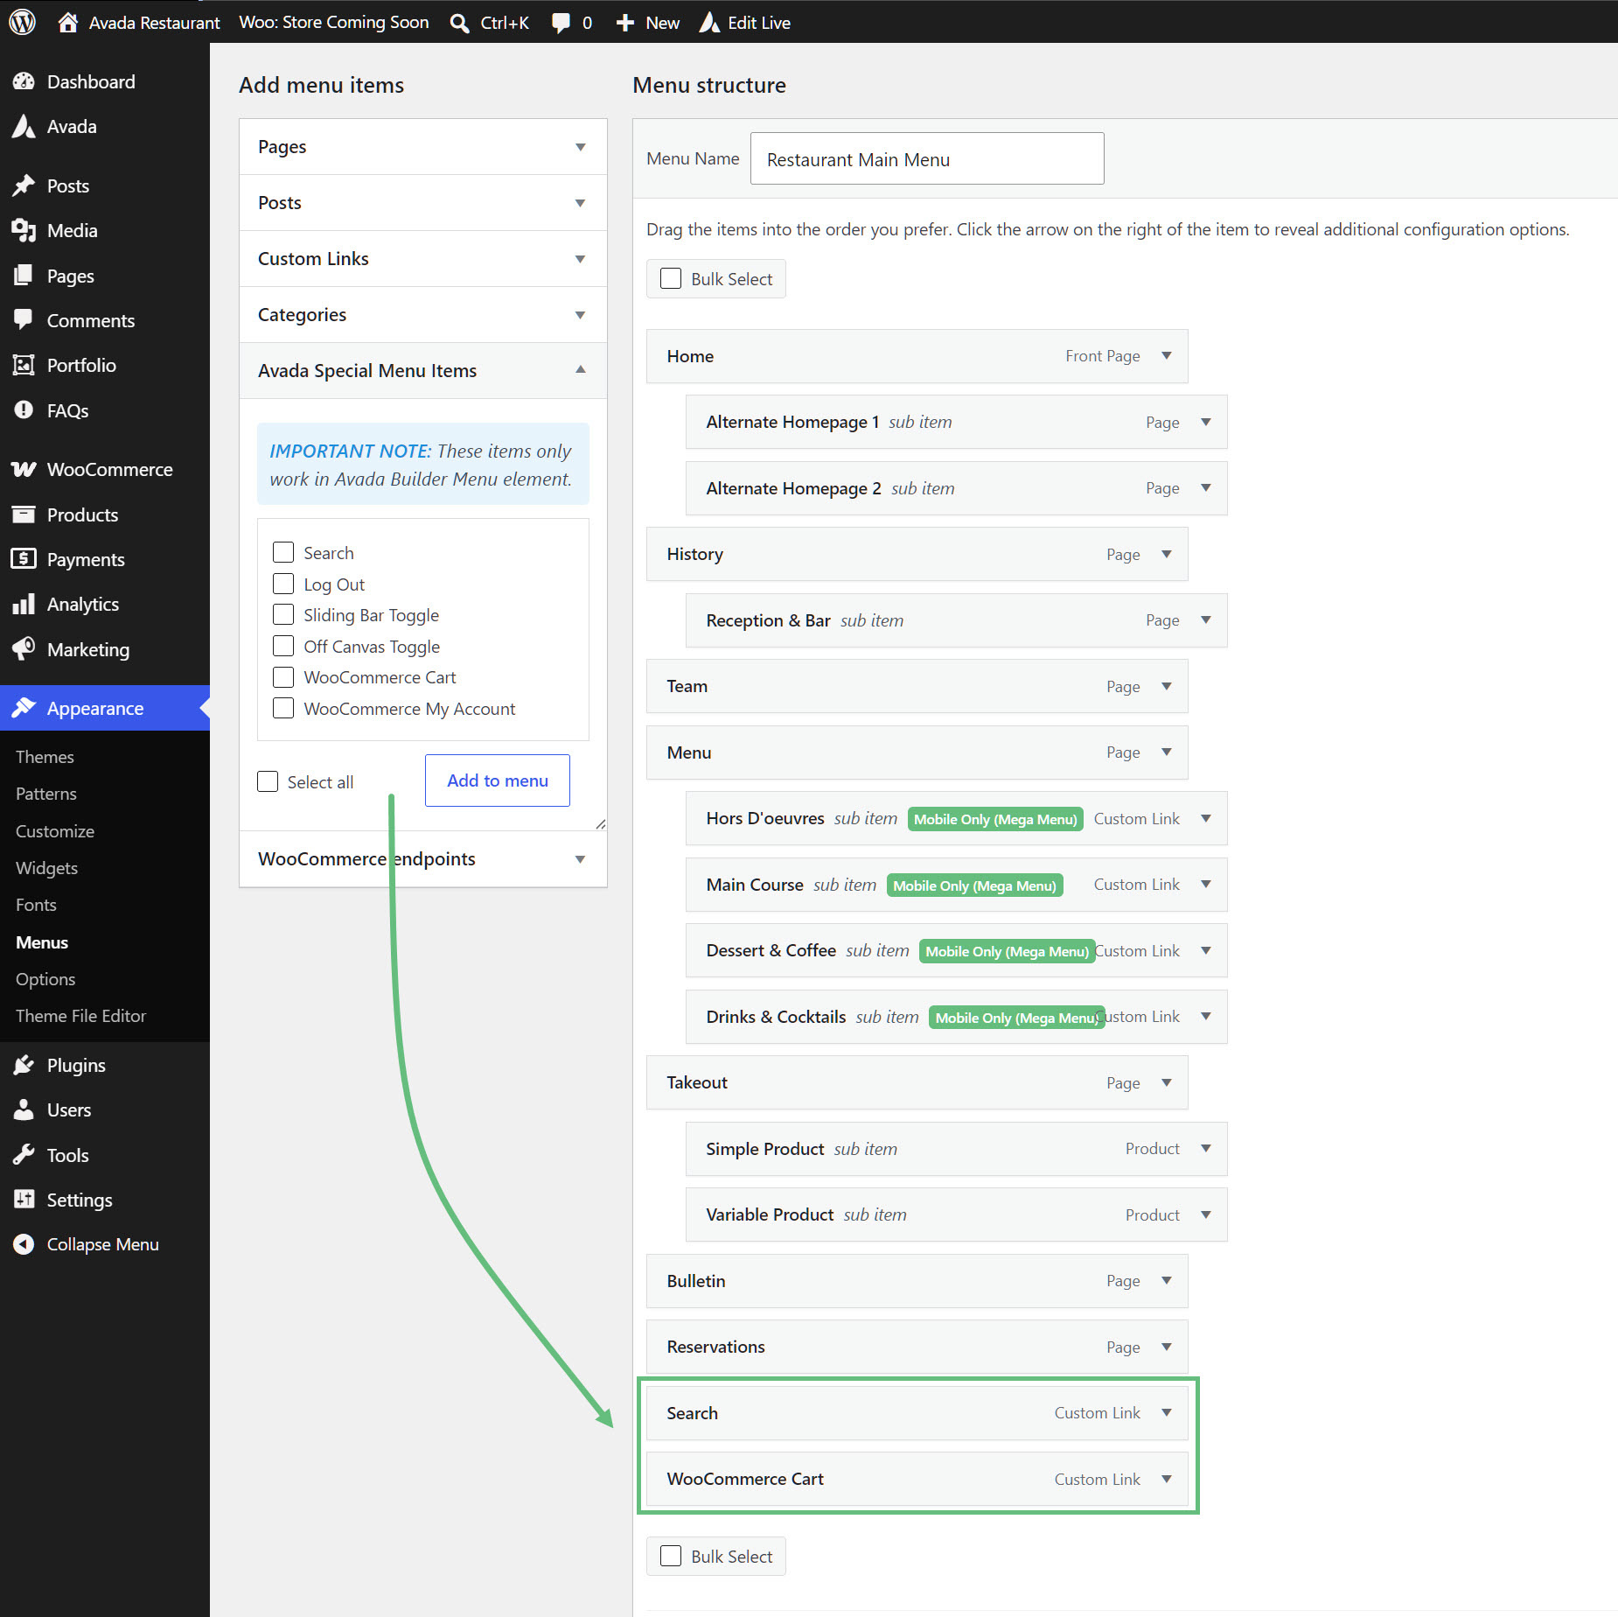Click the Menus submenu link
The image size is (1618, 1617).
[x=42, y=942]
